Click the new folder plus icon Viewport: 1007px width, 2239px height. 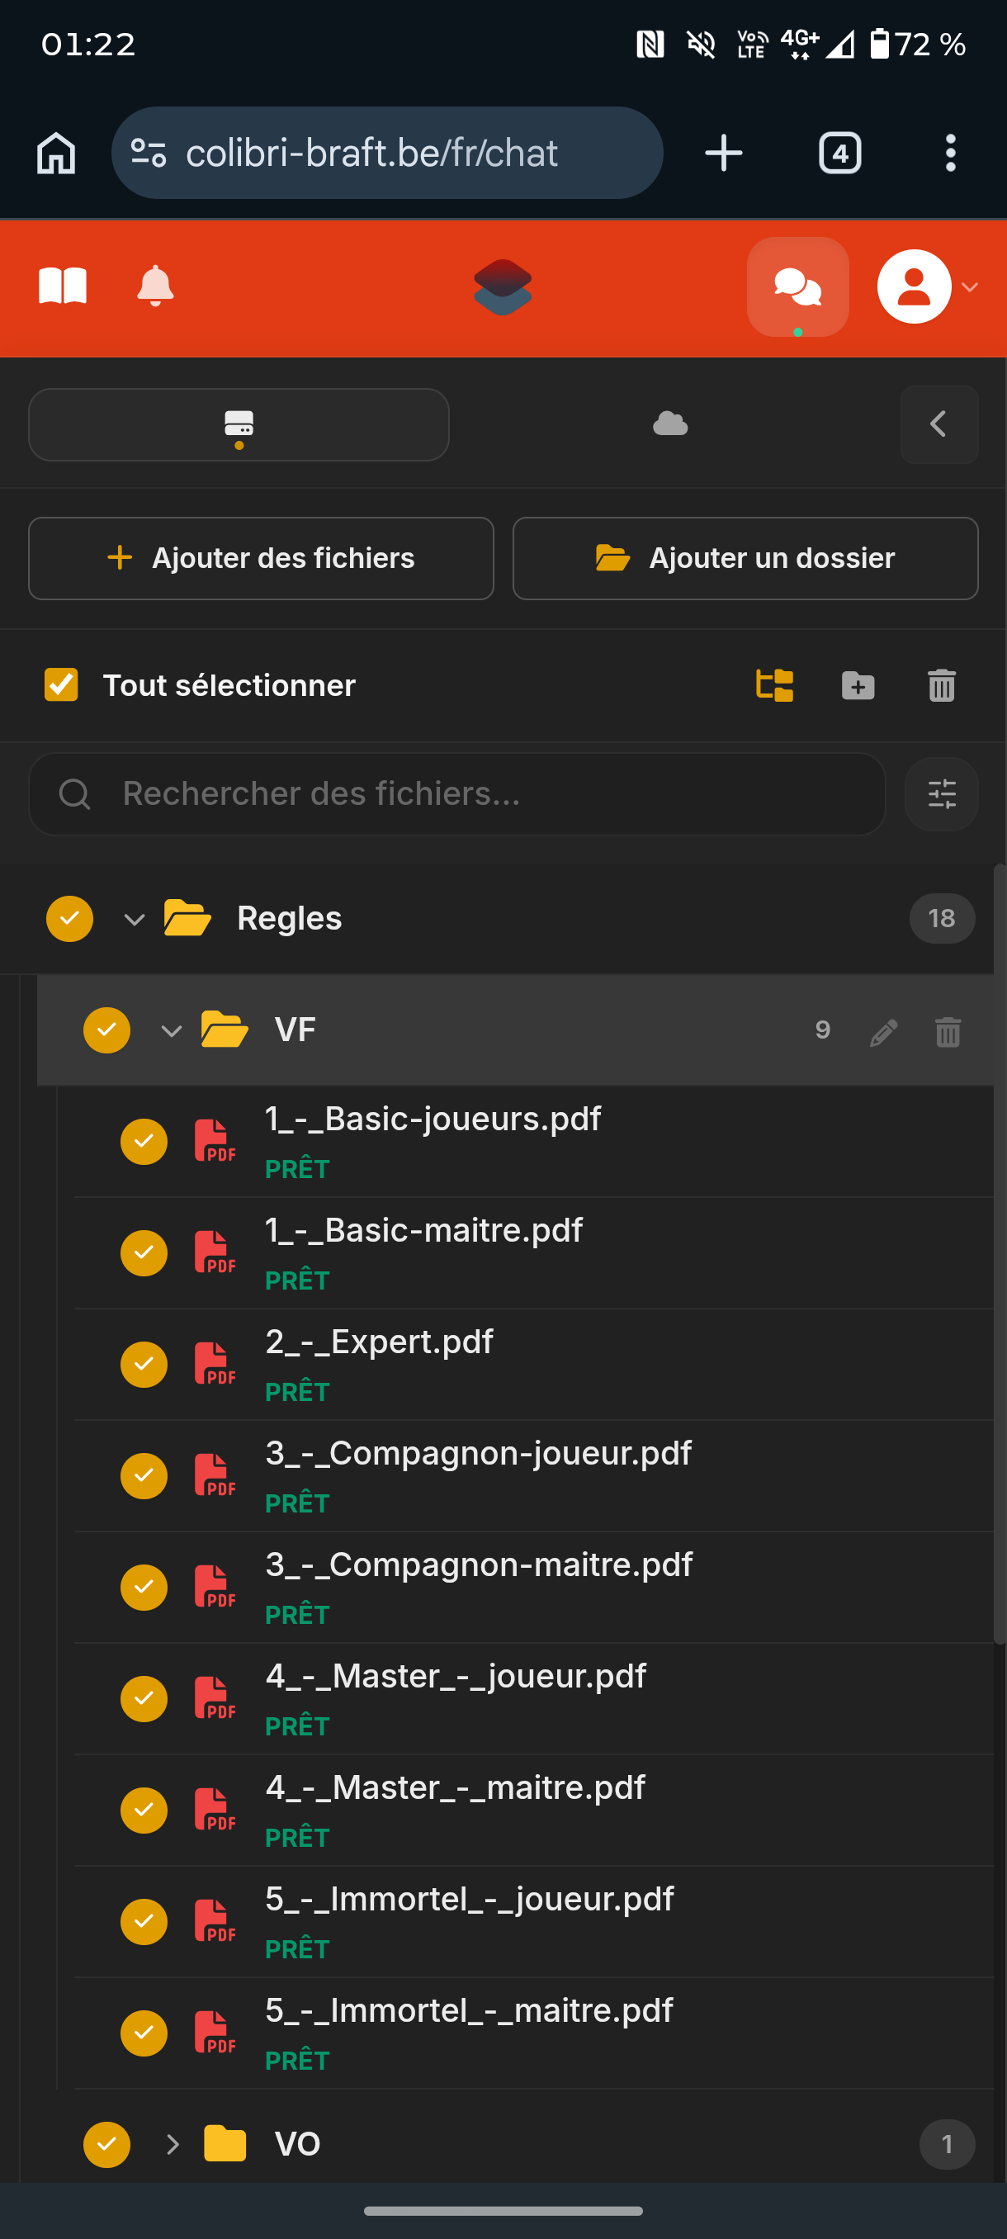click(x=858, y=685)
